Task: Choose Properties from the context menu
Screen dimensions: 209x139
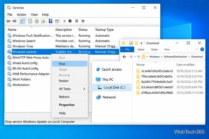Action: pyautogui.click(x=70, y=105)
